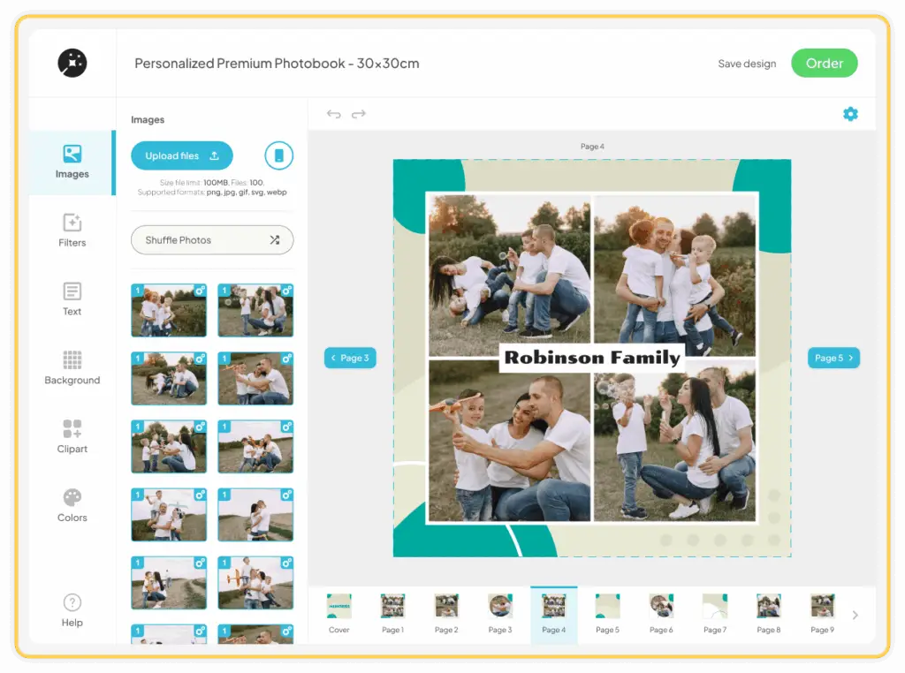Select the Text tool in sidebar
The width and height of the screenshot is (905, 673).
coord(72,299)
